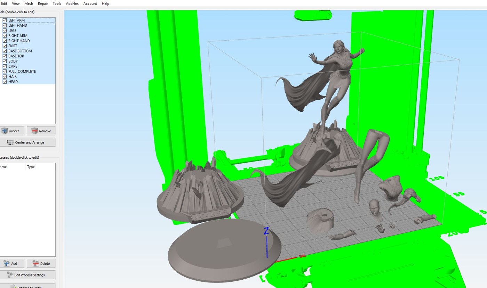Uncheck the SKIRT model checkbox
The width and height of the screenshot is (487, 288).
[5, 46]
